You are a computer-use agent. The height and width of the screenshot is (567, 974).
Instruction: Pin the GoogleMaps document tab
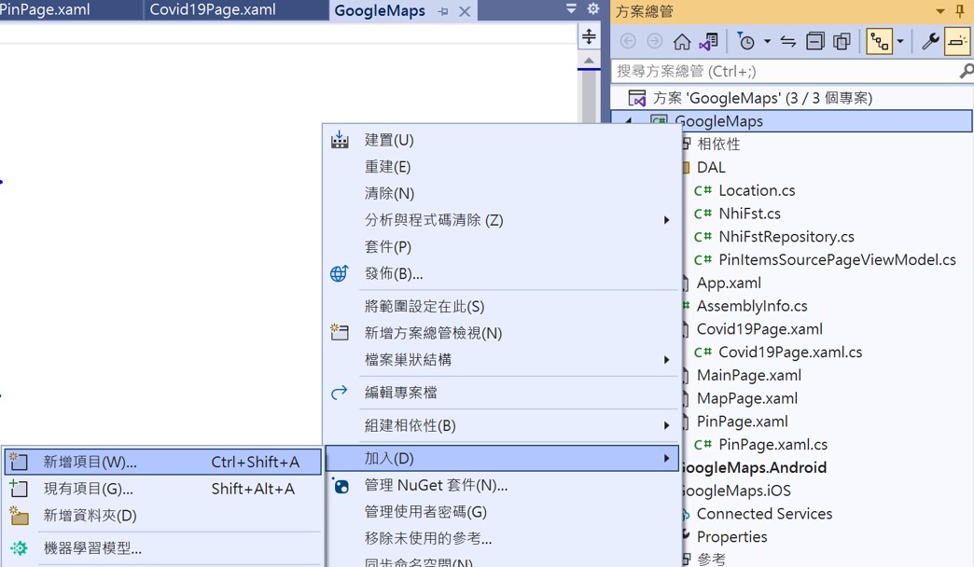tap(443, 11)
